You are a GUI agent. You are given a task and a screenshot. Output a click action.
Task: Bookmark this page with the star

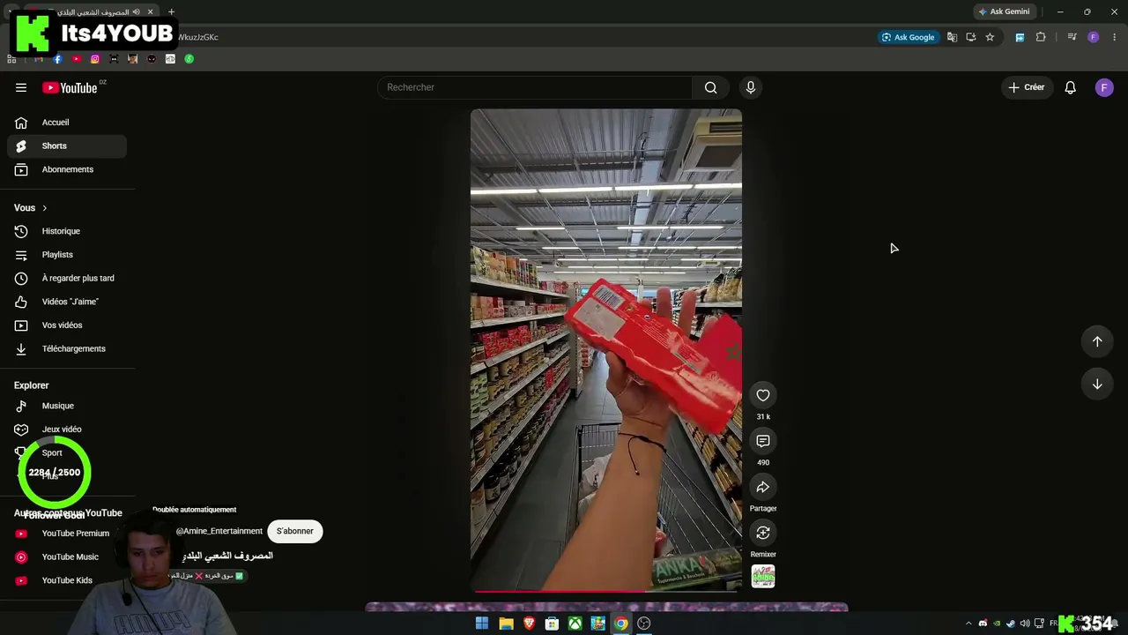990,37
